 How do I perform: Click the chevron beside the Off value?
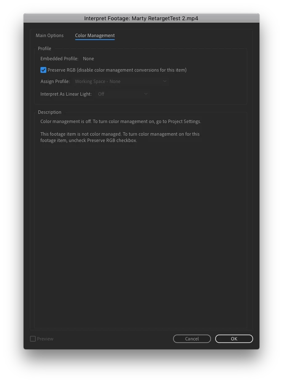coord(146,94)
